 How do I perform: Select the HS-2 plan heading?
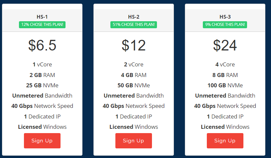pos(134,17)
